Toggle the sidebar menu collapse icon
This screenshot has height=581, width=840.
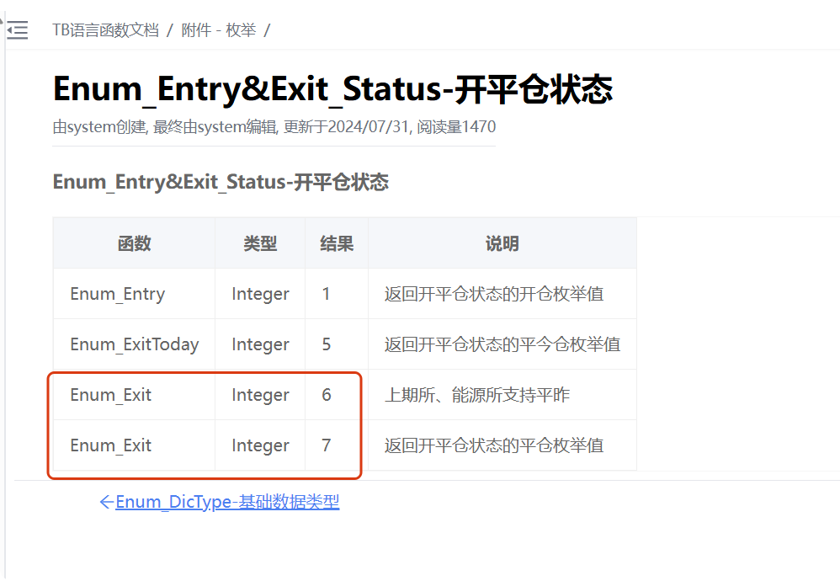17,30
